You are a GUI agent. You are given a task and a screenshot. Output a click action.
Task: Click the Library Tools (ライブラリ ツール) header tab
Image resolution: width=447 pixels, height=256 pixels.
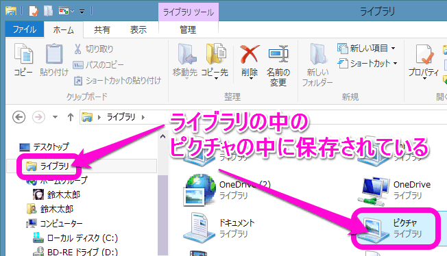(189, 12)
